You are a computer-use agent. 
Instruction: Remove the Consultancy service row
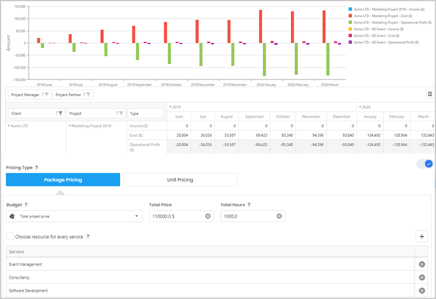(422, 277)
